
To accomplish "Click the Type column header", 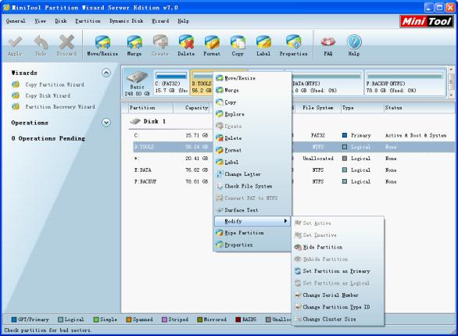I will pos(362,108).
